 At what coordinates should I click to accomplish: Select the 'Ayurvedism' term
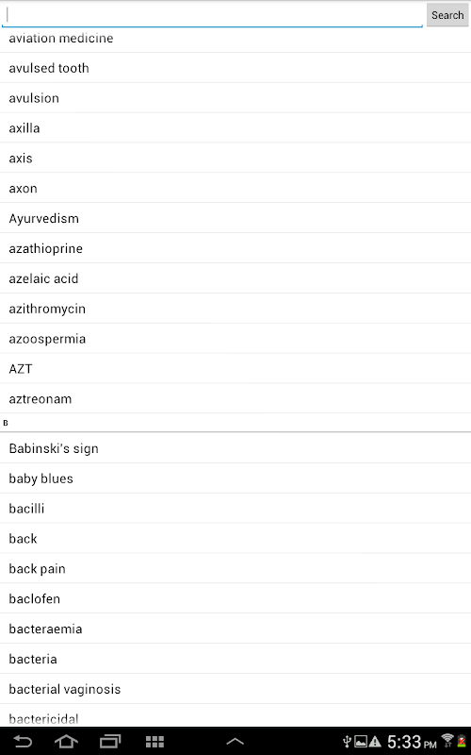pos(235,218)
